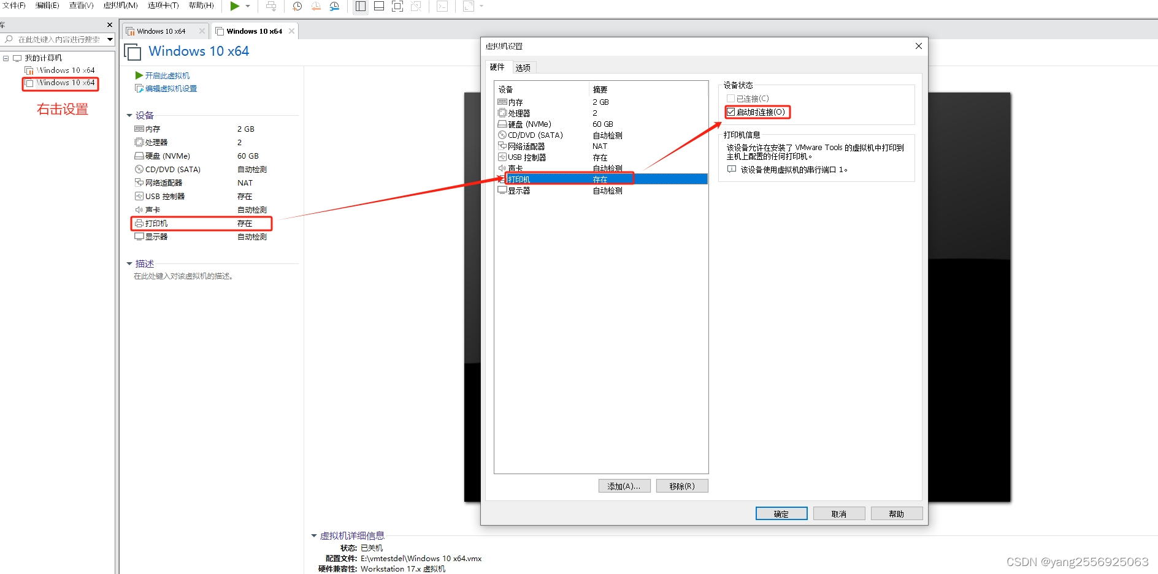Open the 选项卡(T) menu
Image resolution: width=1158 pixels, height=574 pixels.
[x=163, y=6]
